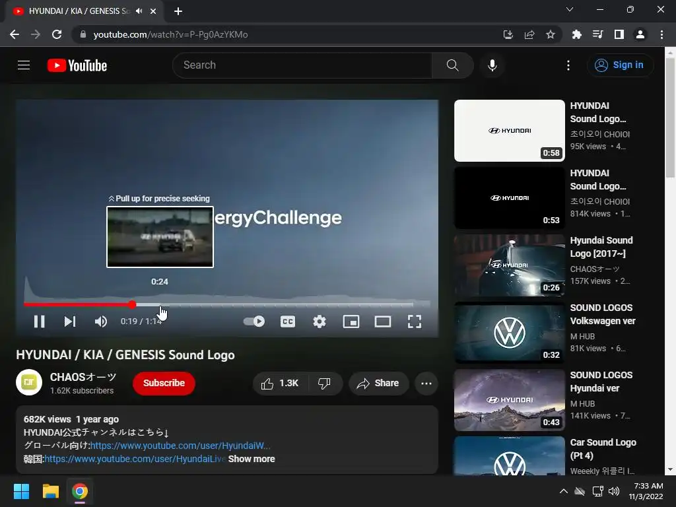The width and height of the screenshot is (676, 507).
Task: Go to YouTube home logo
Action: (x=77, y=65)
